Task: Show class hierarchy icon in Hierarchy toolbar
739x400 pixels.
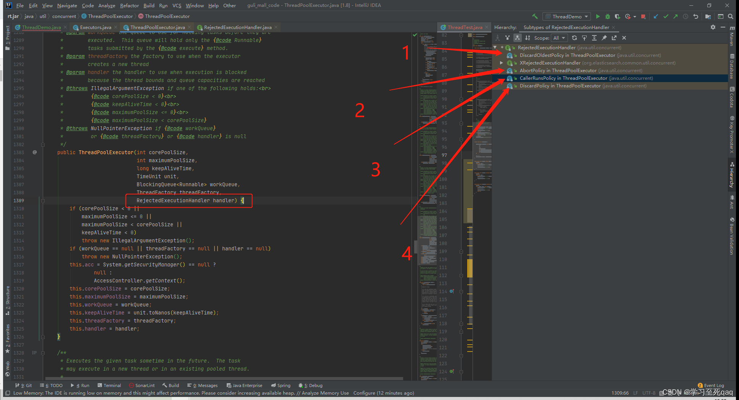Action: (x=497, y=38)
